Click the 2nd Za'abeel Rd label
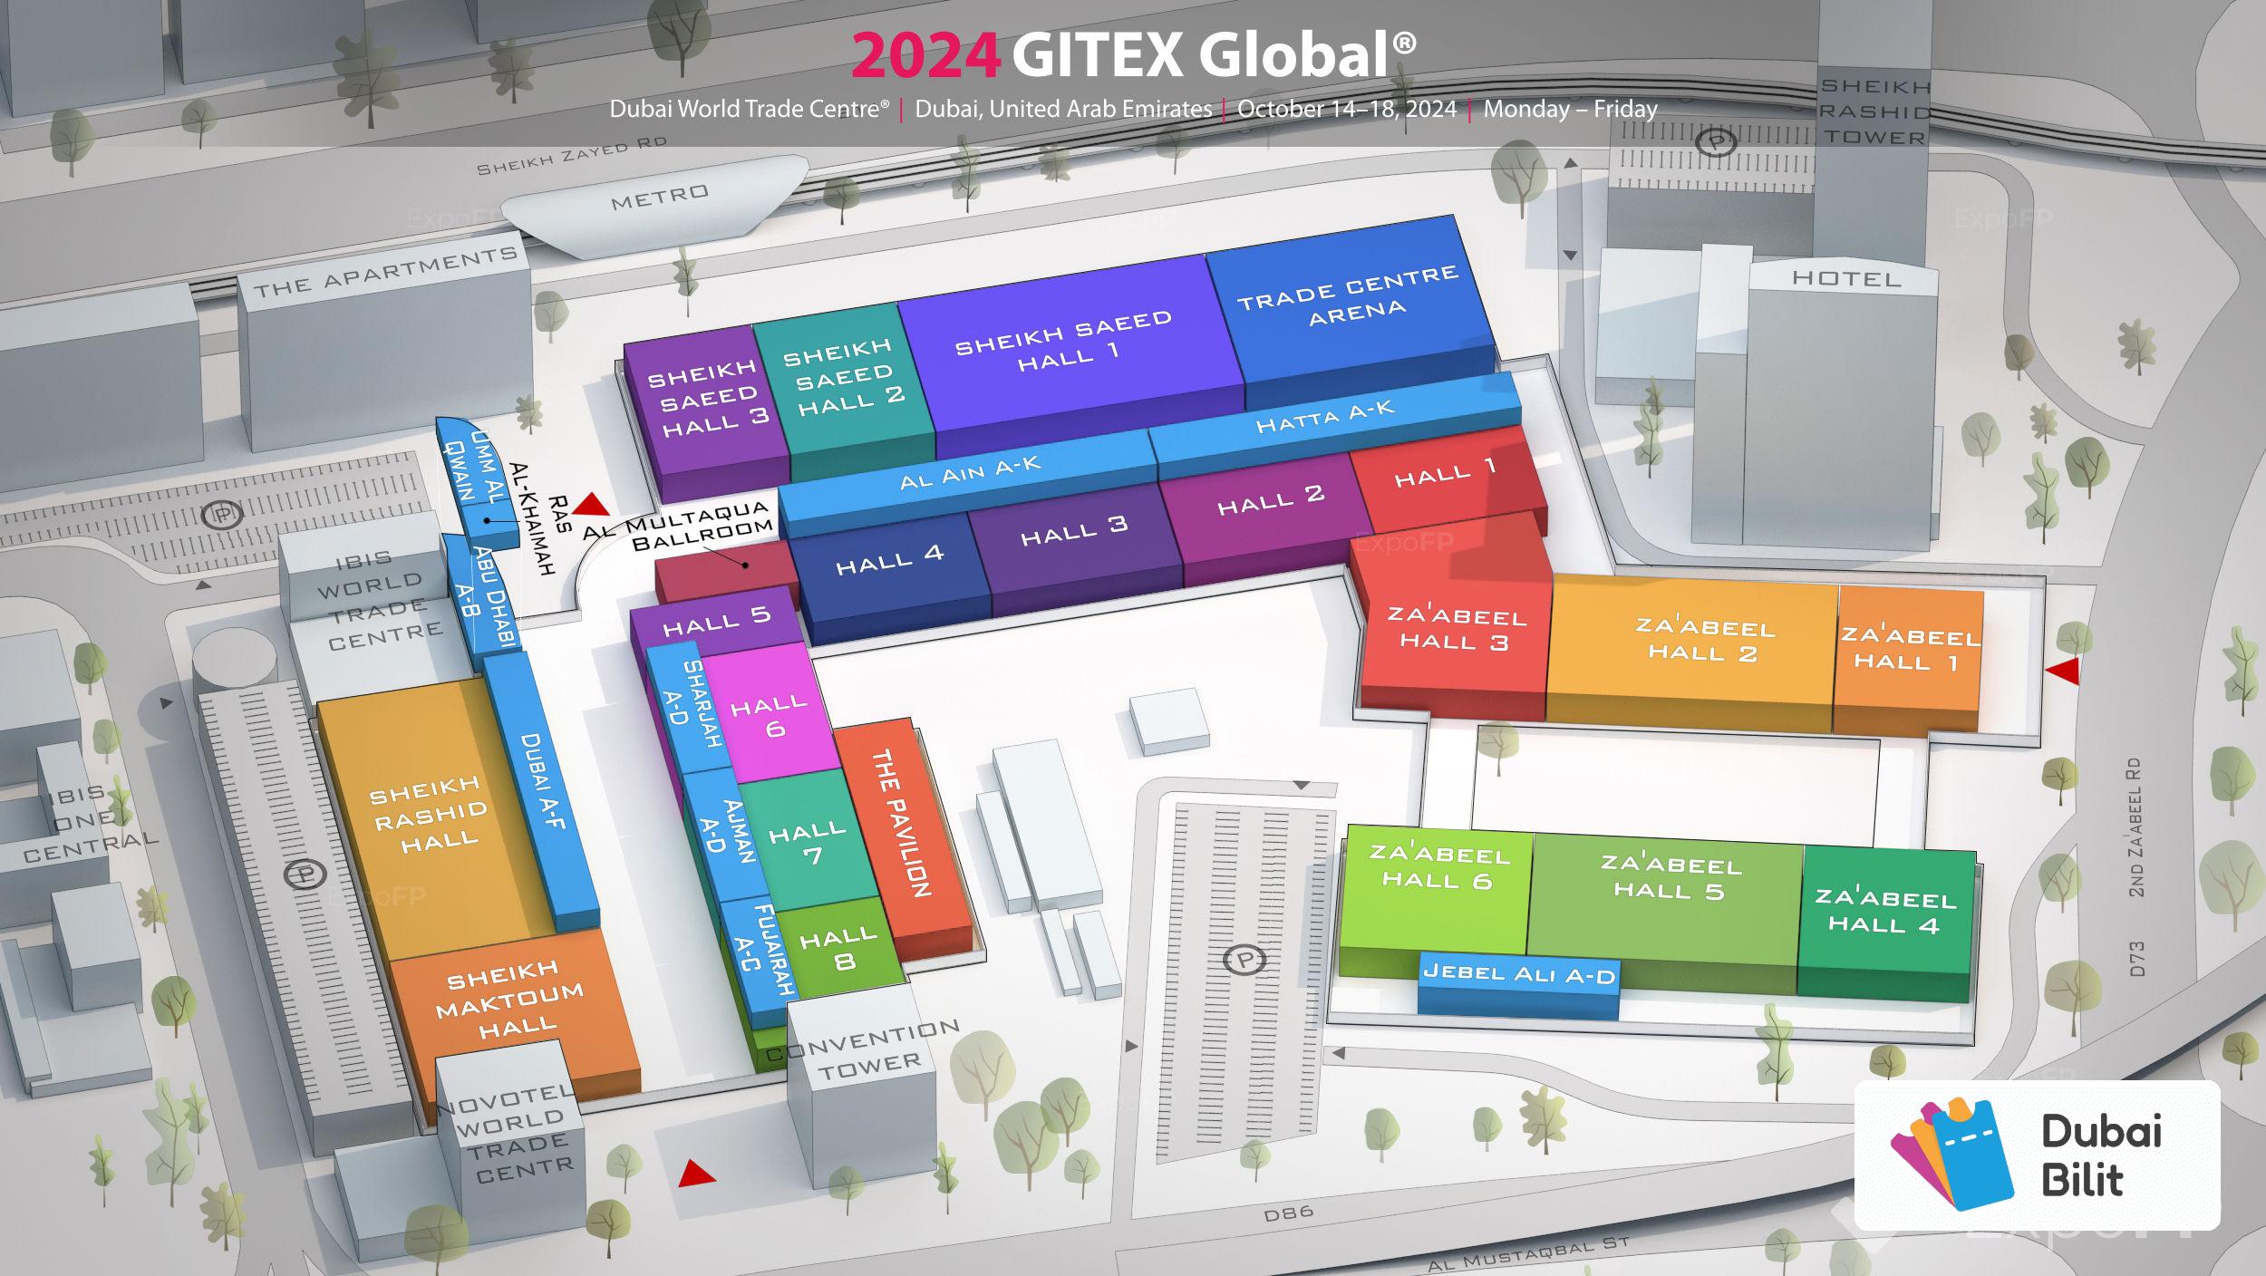Image resolution: width=2266 pixels, height=1276 pixels. pyautogui.click(x=2135, y=827)
